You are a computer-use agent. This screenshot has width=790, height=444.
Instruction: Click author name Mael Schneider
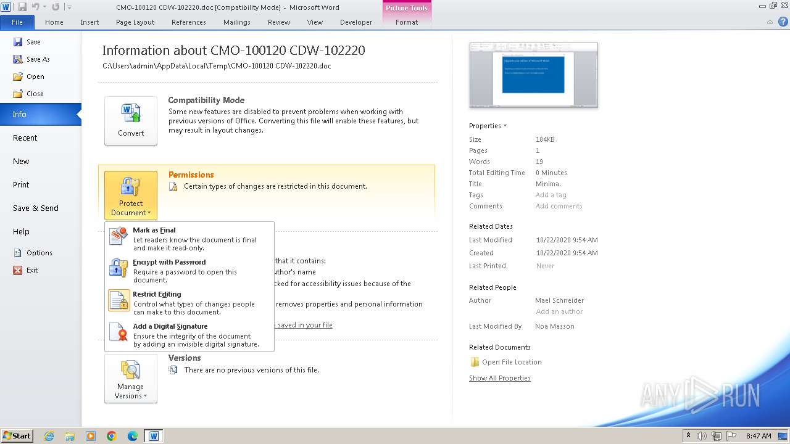[x=559, y=300]
